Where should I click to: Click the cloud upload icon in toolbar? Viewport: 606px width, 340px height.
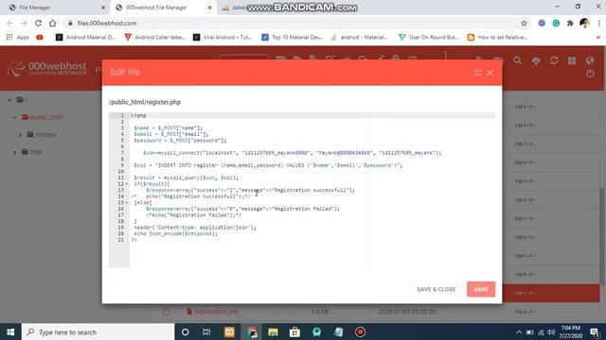tap(536, 60)
